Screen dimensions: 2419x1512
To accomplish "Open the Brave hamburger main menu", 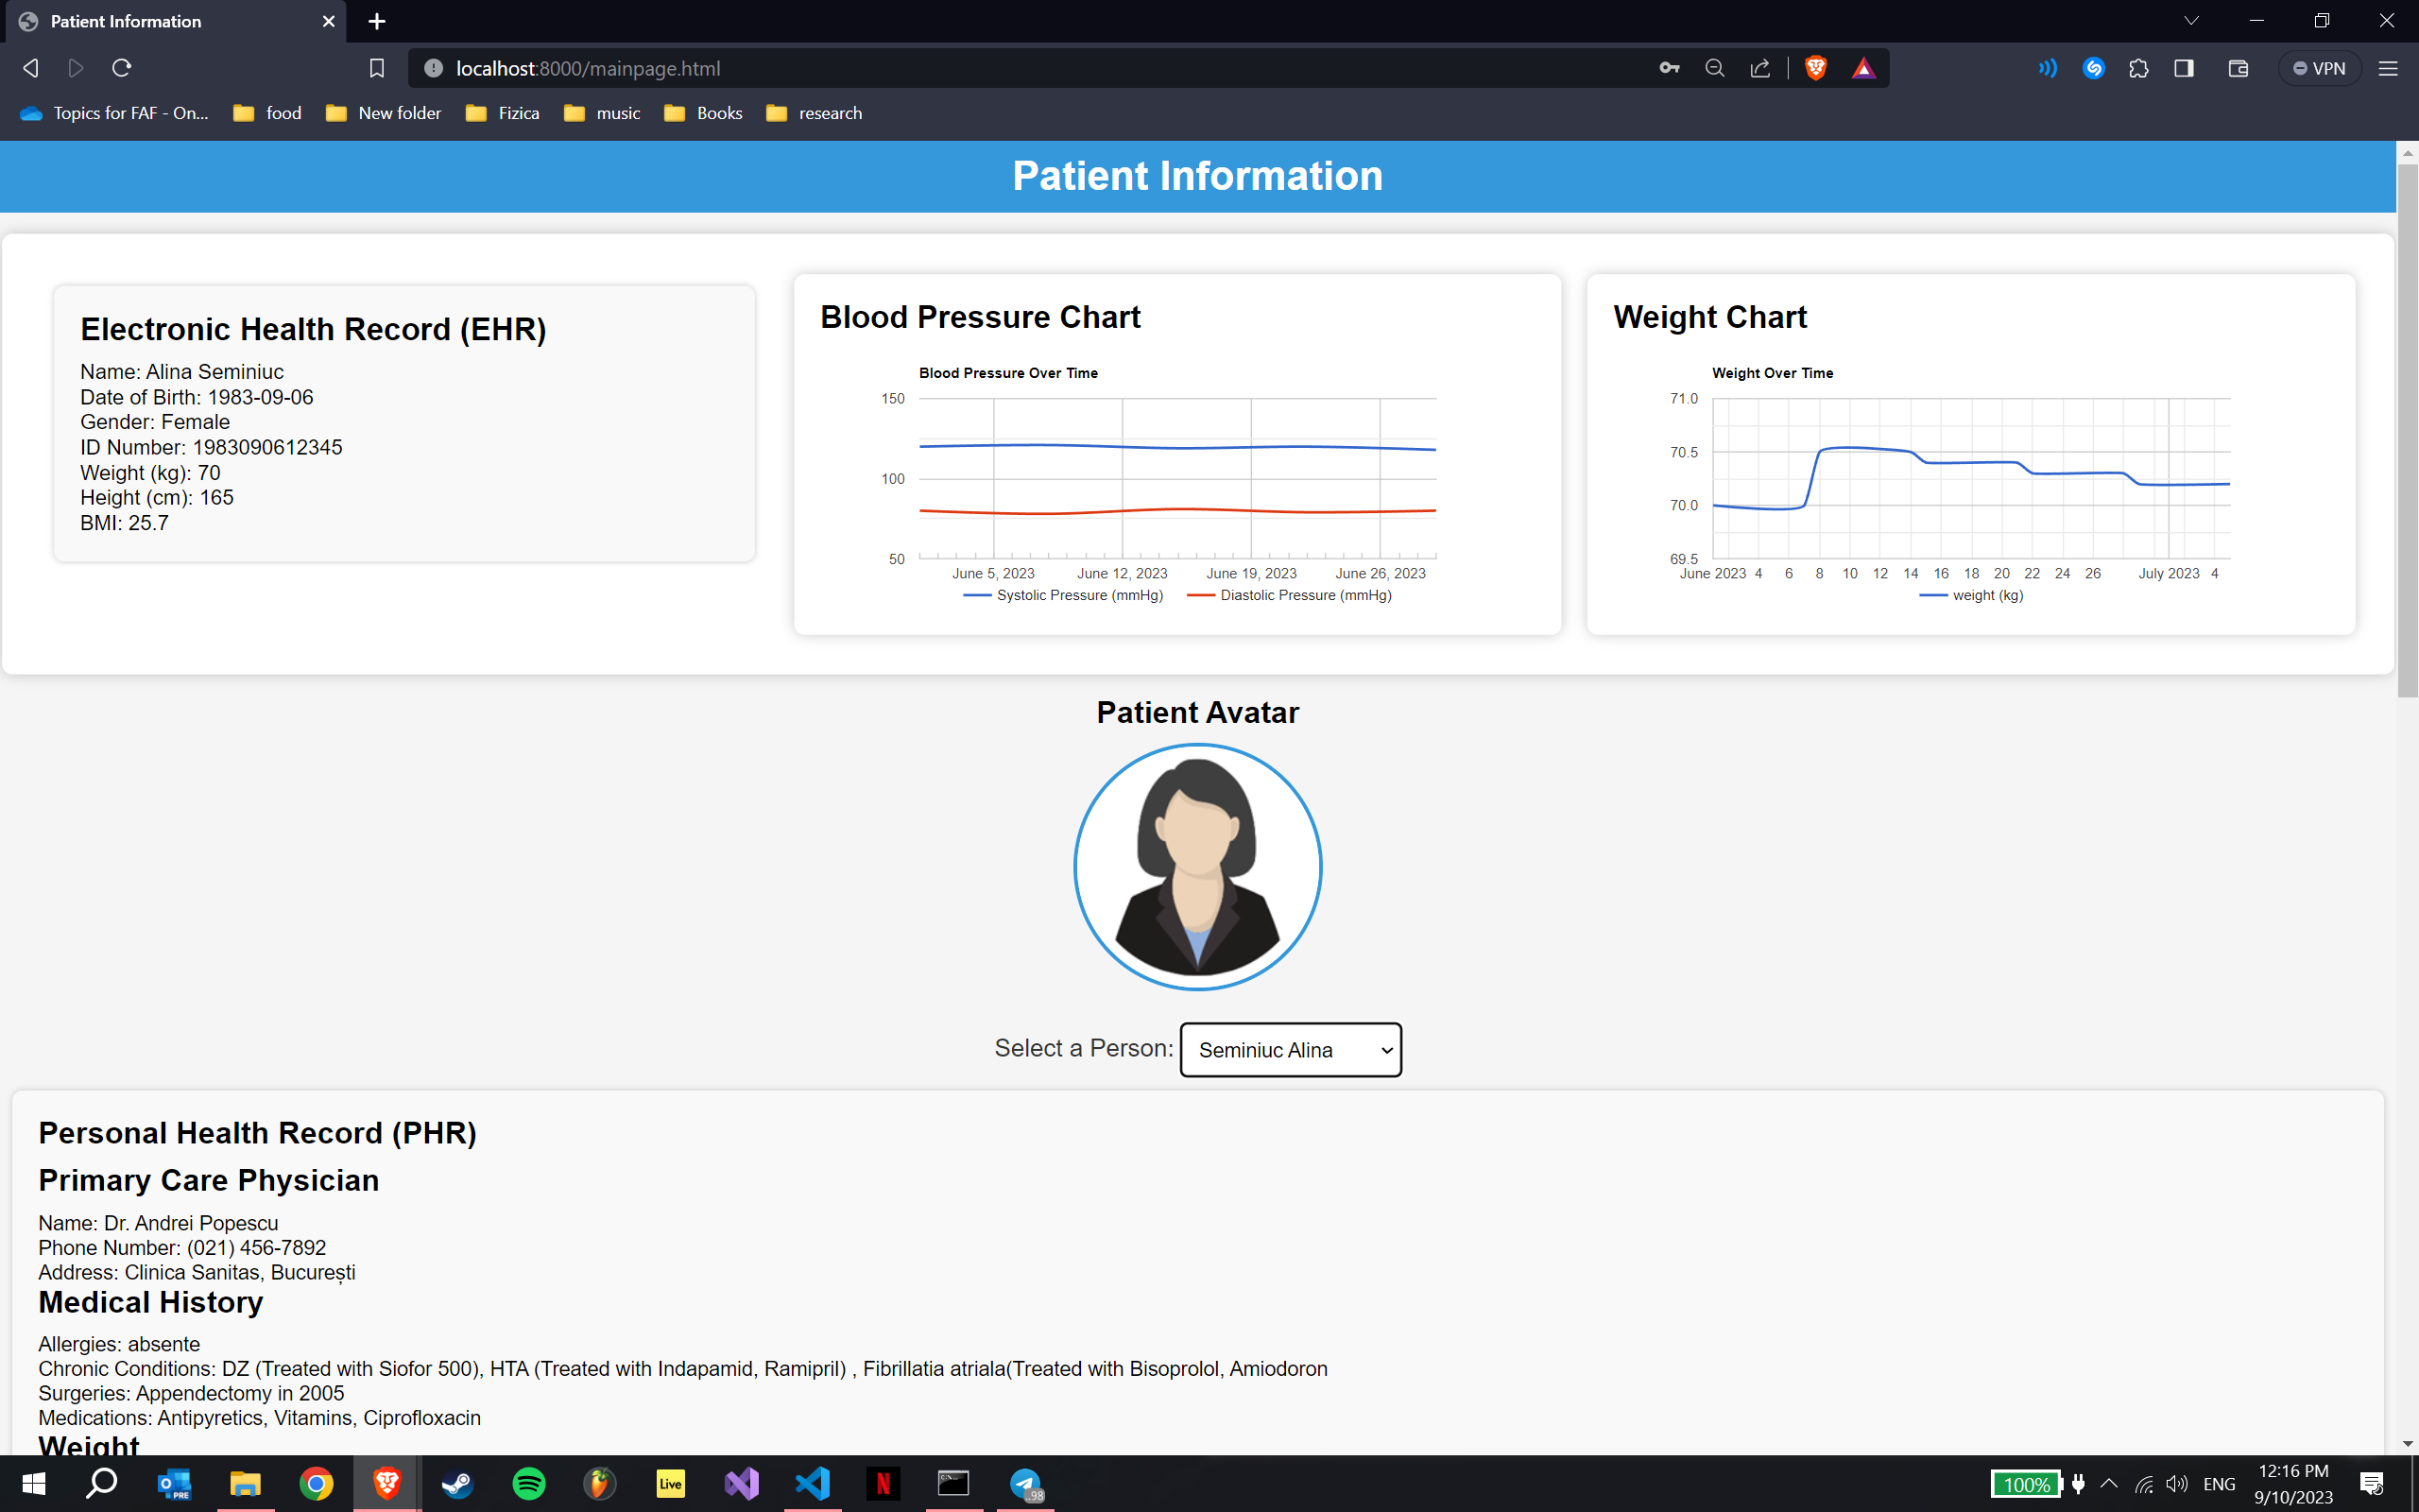I will coord(2388,68).
